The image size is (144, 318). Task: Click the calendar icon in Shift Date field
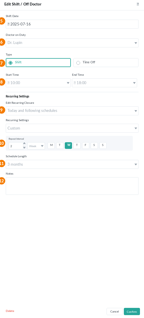pos(8,24)
